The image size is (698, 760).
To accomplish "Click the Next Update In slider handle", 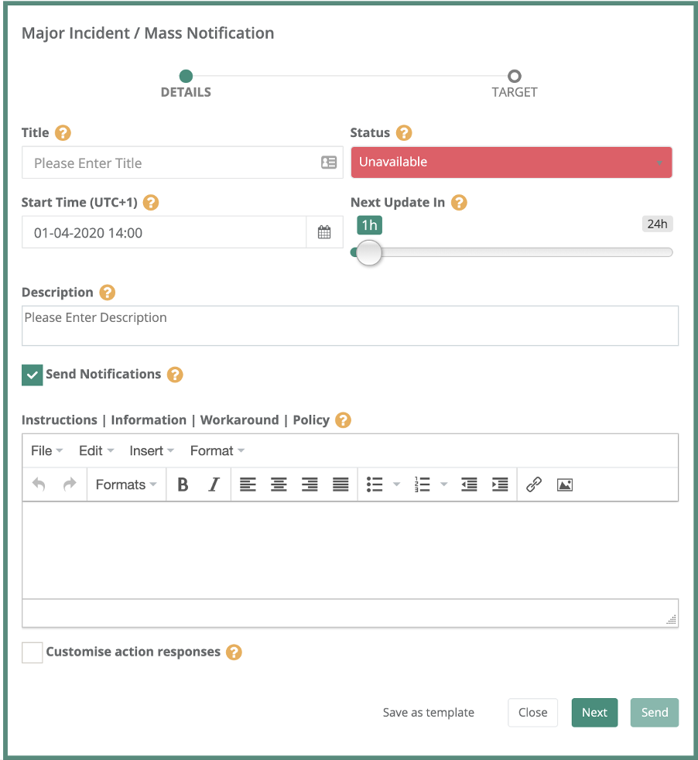I will click(369, 252).
